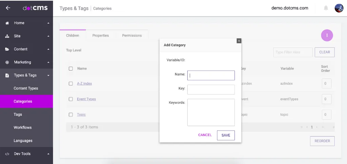Click into the Key input field

coord(211,89)
